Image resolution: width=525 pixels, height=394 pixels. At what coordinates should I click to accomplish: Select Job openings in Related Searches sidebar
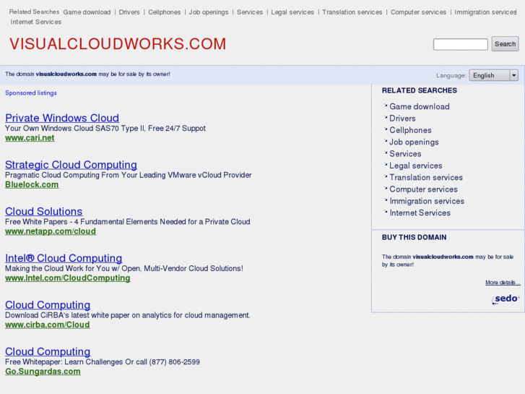tap(414, 142)
